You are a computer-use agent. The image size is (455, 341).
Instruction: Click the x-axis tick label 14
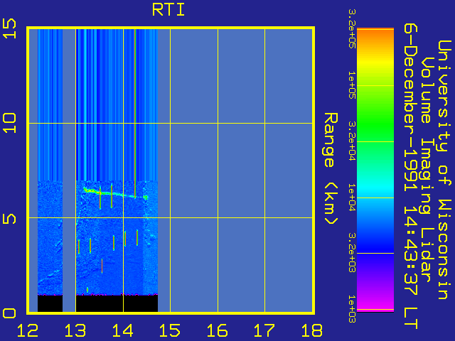click(122, 330)
